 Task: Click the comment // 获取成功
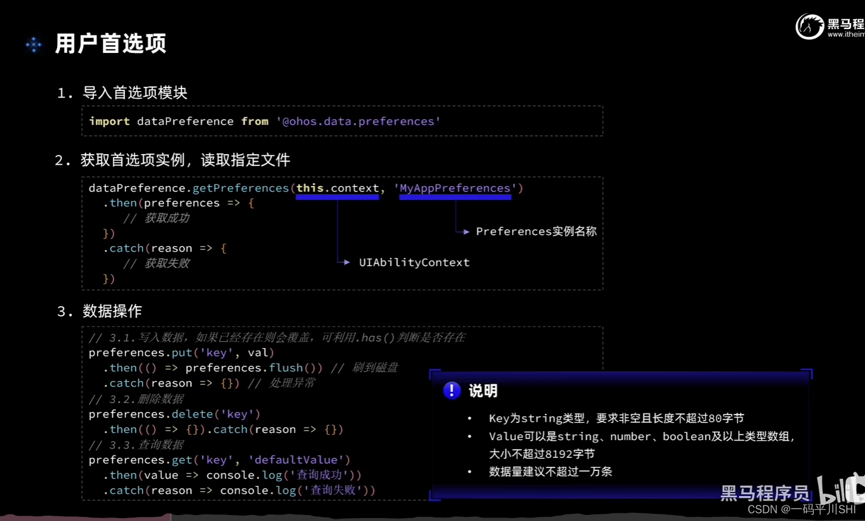156,218
